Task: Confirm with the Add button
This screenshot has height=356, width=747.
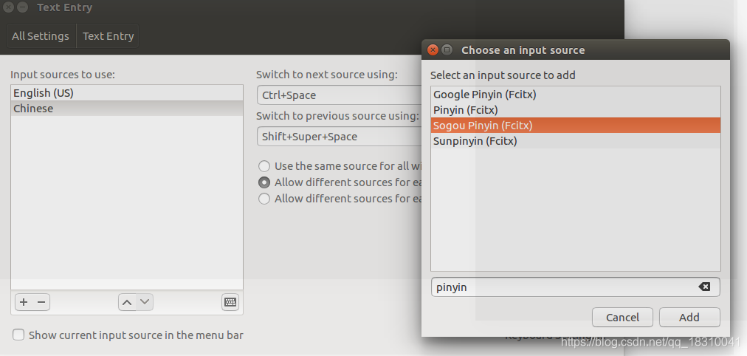Action: click(x=689, y=318)
